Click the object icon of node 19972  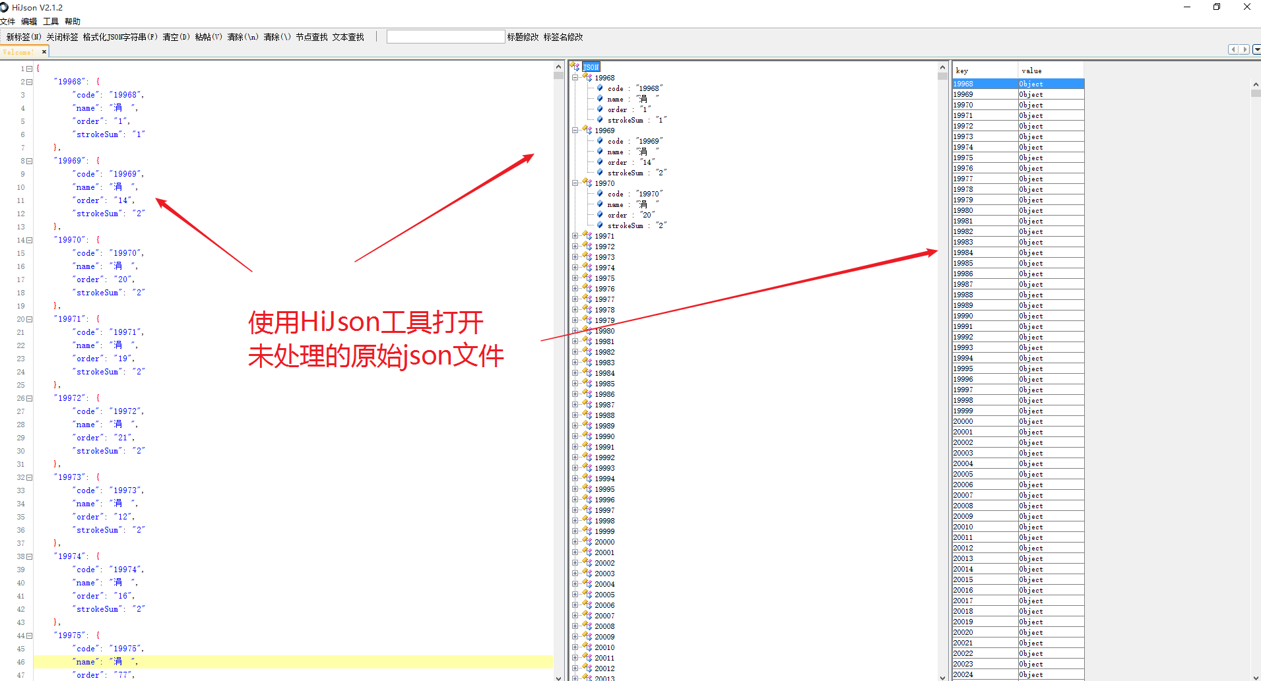pos(587,246)
